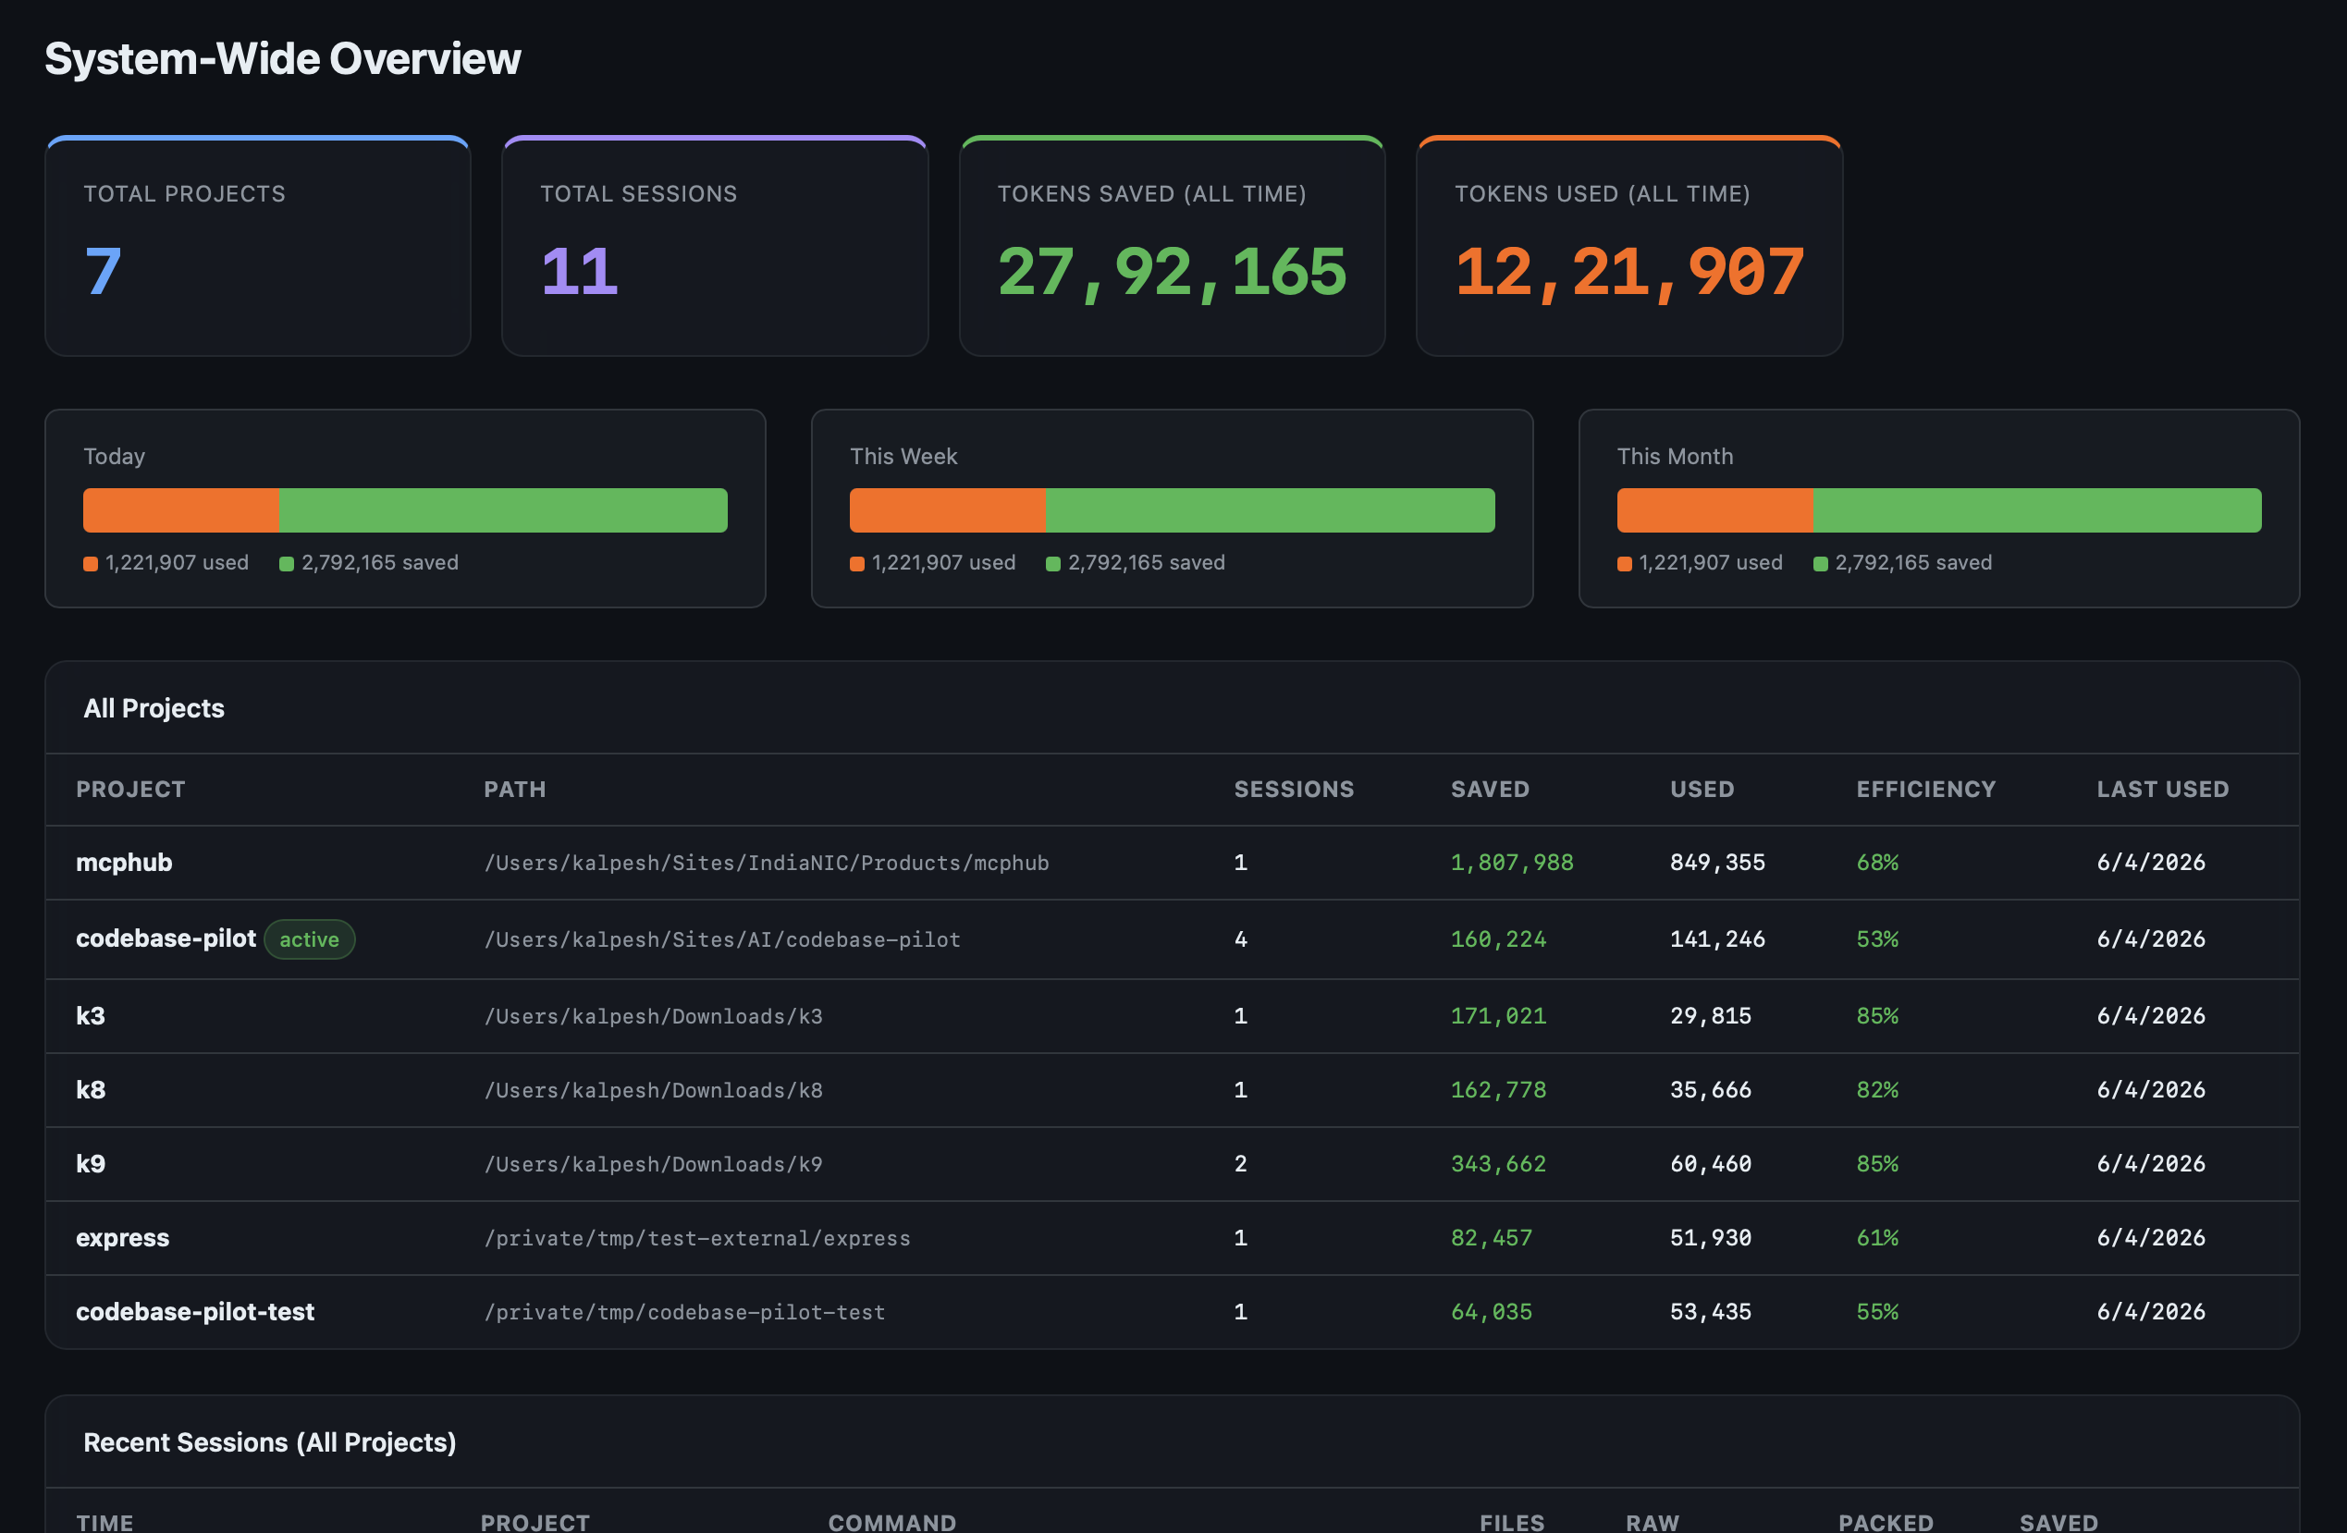
Task: Click the green saved legend square under This Week
Action: [1053, 564]
